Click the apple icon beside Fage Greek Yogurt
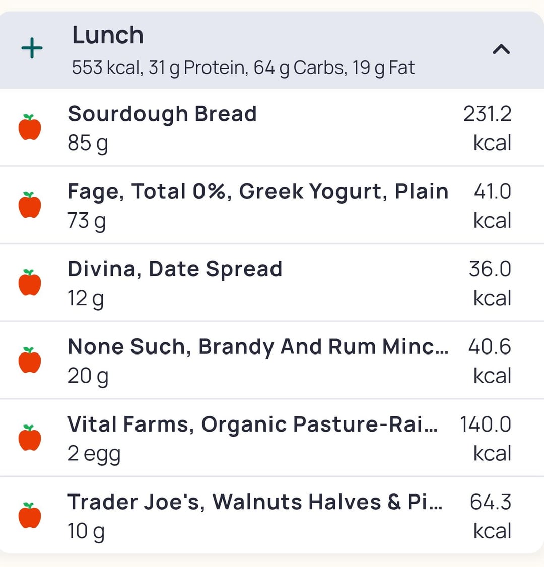The image size is (544, 567). pyautogui.click(x=30, y=205)
